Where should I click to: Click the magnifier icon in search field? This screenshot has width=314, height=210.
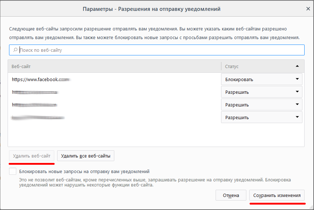pos(15,50)
